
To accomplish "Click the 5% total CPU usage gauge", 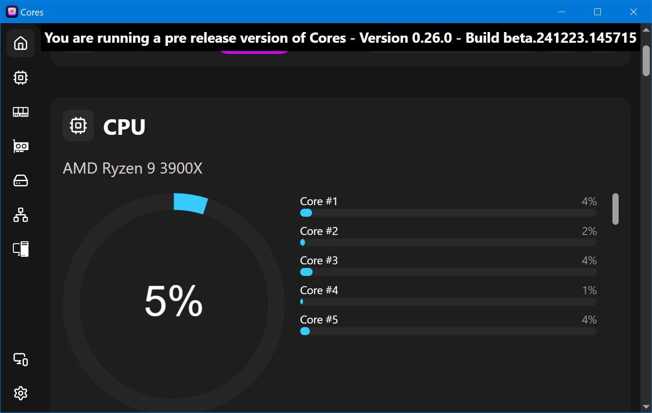I will pyautogui.click(x=173, y=301).
